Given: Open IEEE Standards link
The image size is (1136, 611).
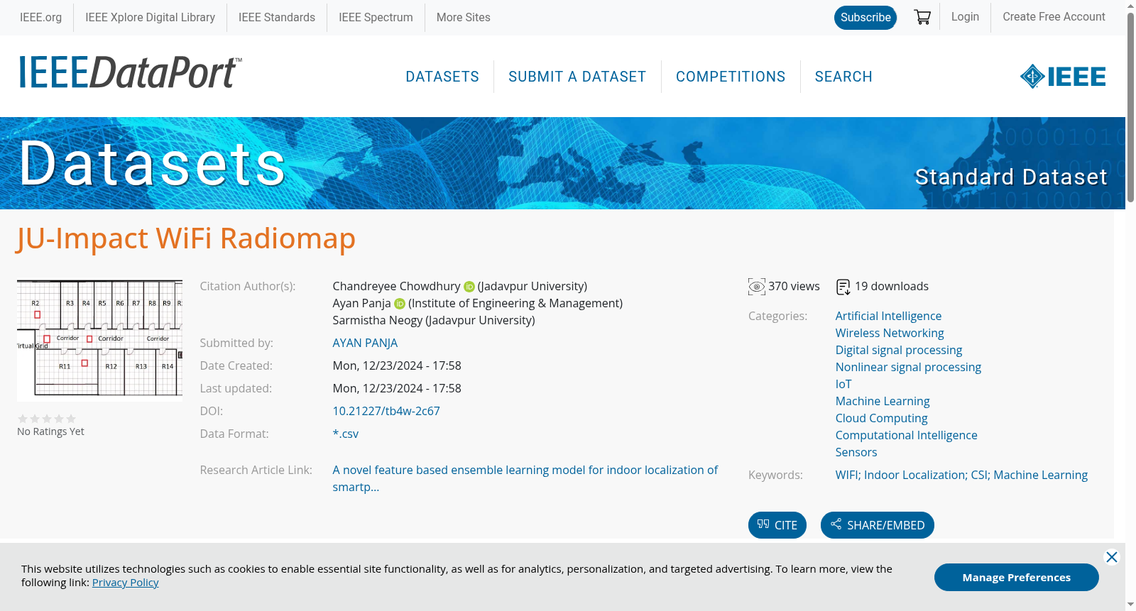Looking at the screenshot, I should coord(277,17).
